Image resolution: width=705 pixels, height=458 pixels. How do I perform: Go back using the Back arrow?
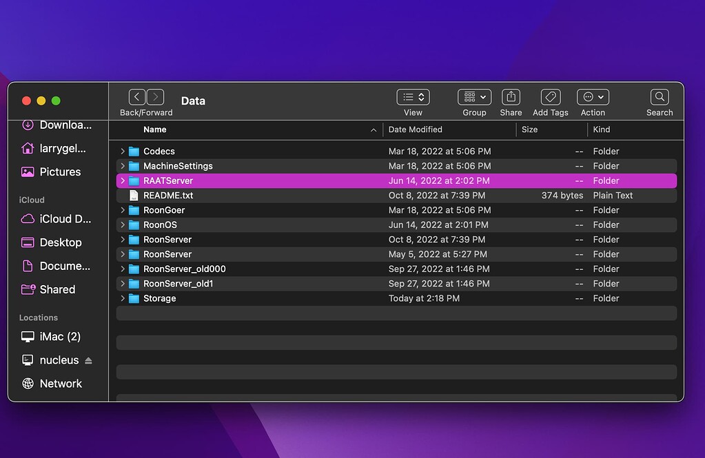(x=136, y=96)
